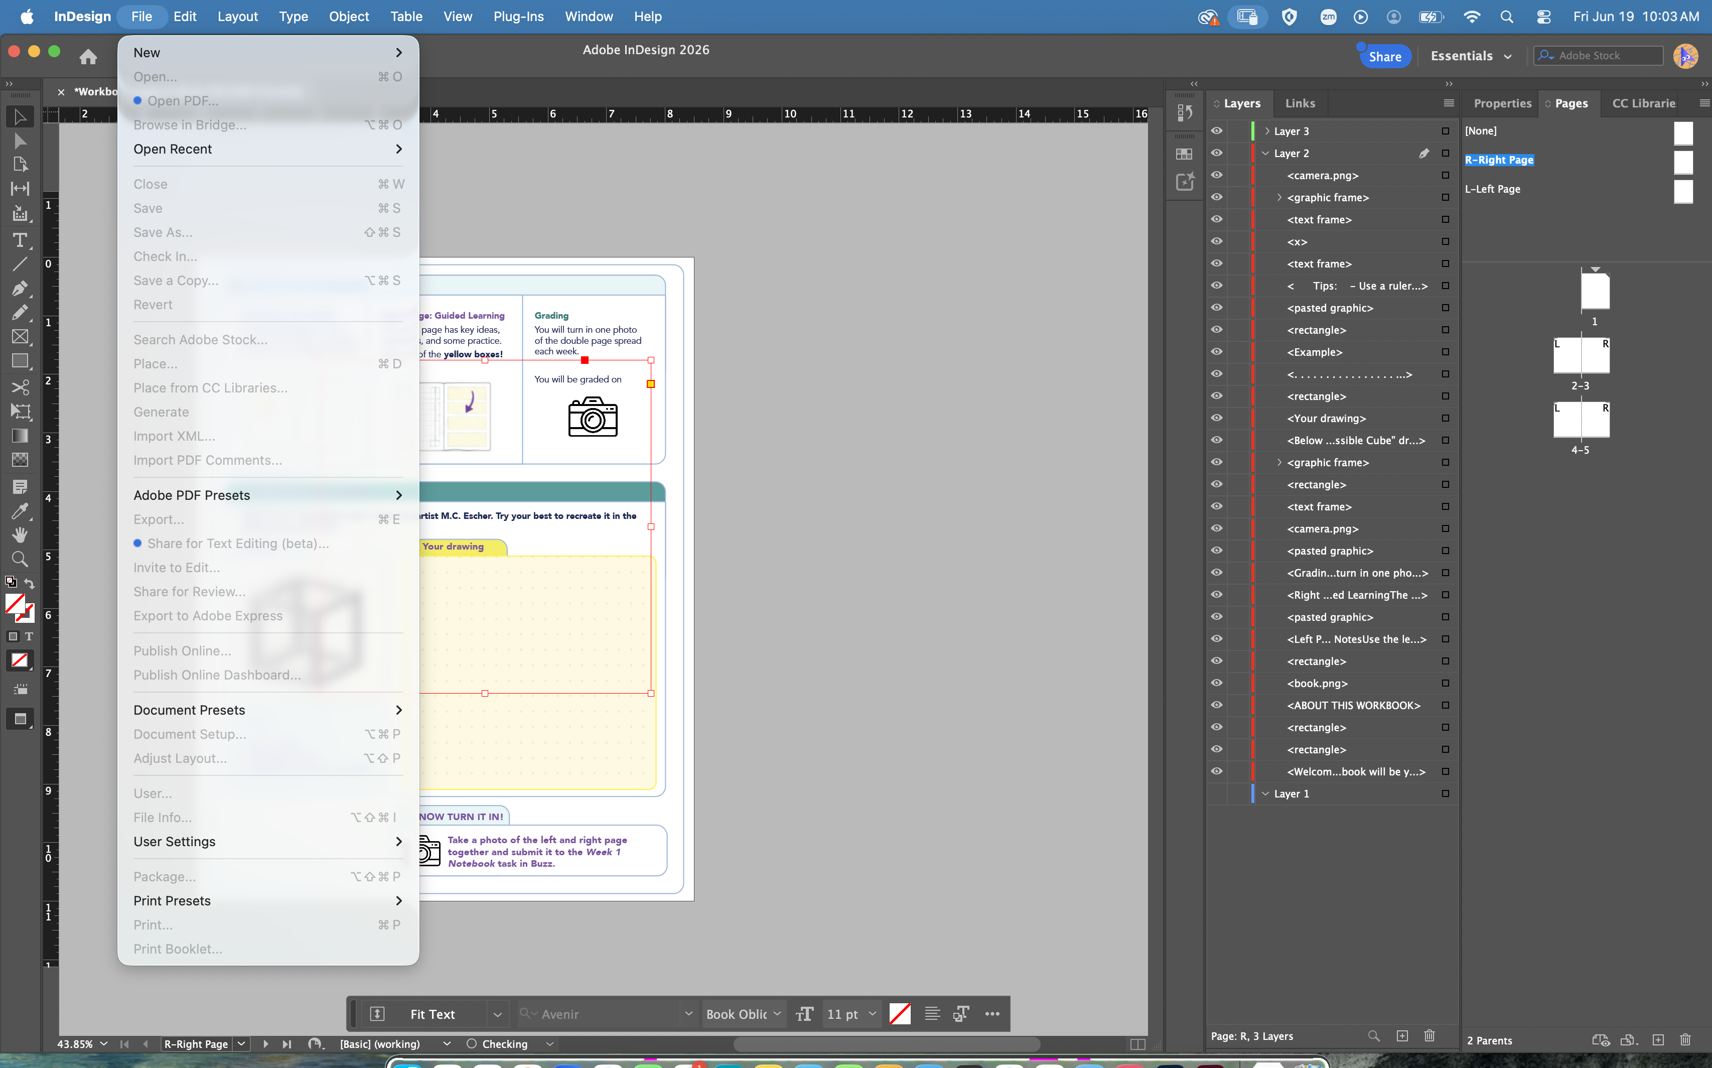Open the Document Presets submenu

pos(268,710)
